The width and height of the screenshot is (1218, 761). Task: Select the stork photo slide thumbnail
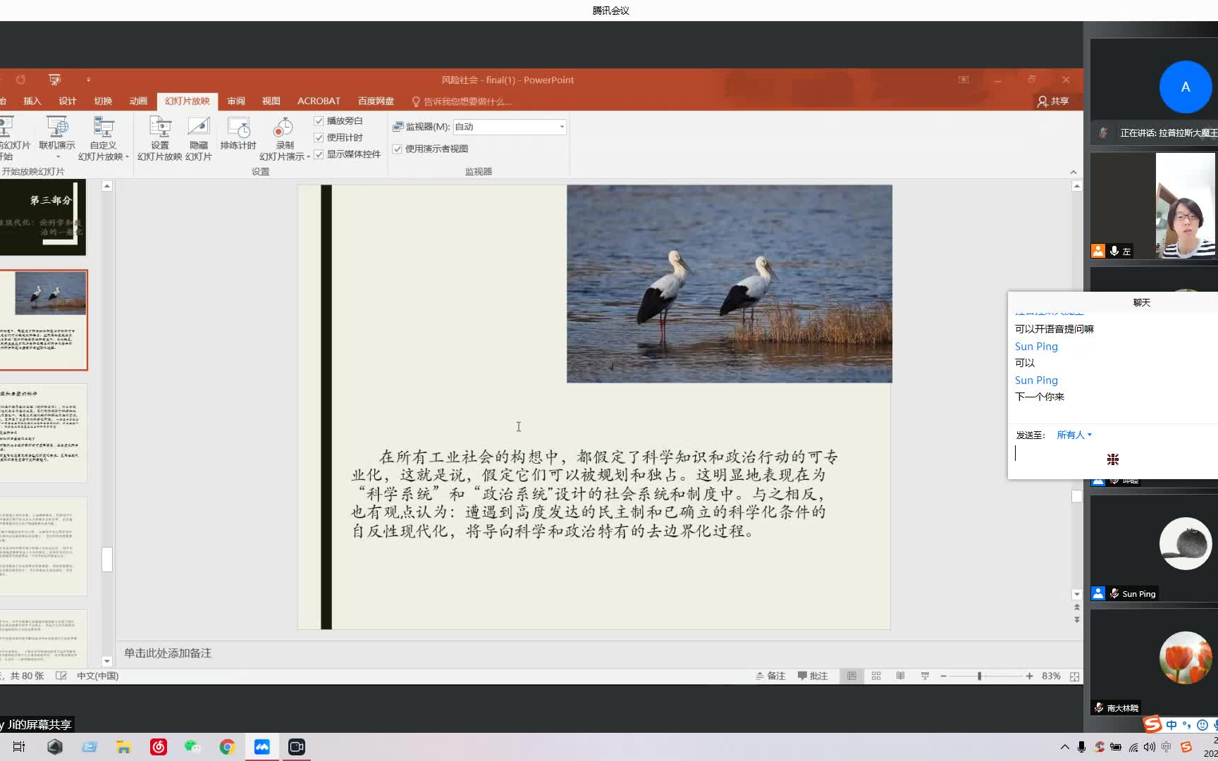[x=43, y=320]
